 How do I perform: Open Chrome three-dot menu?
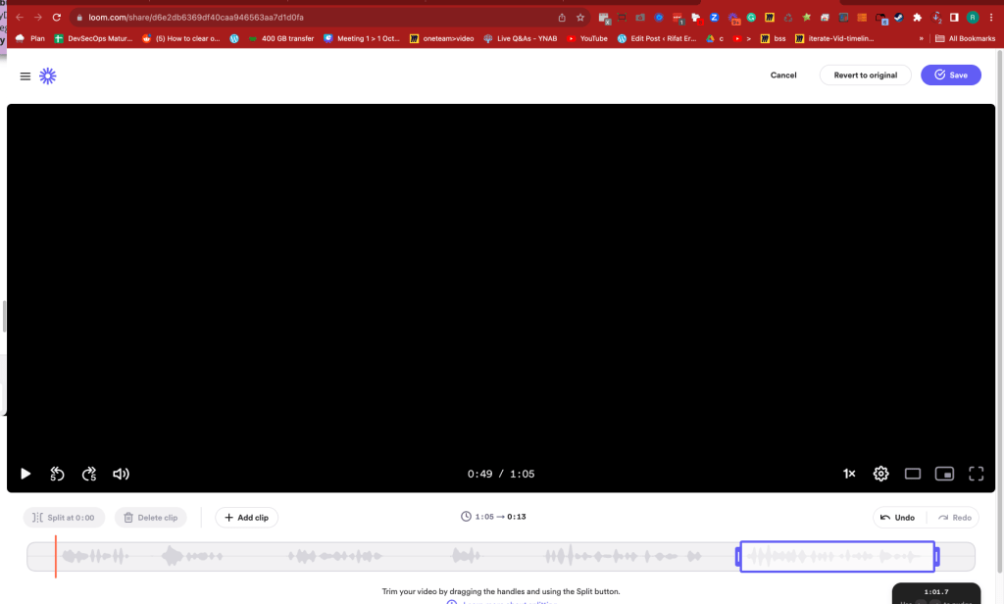click(990, 18)
